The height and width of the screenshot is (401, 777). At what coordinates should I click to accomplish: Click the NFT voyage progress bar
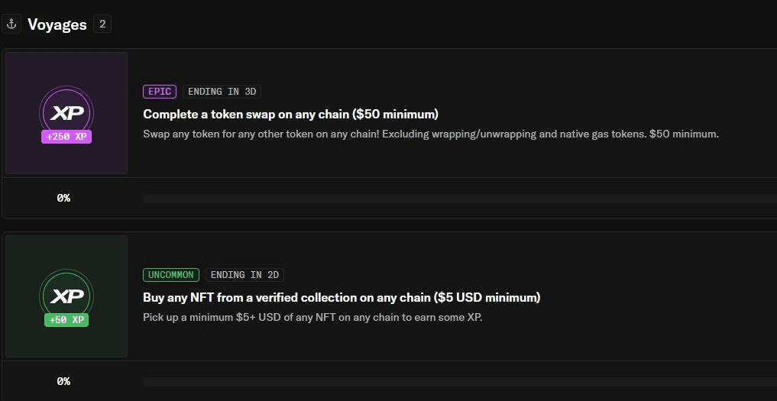click(x=460, y=382)
